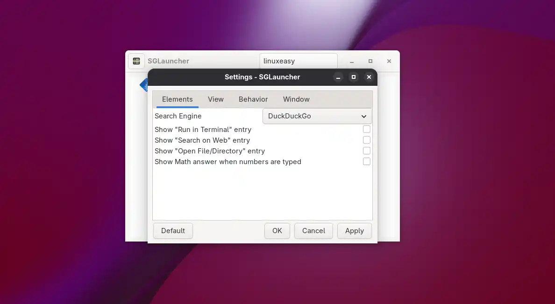The width and height of the screenshot is (555, 304).
Task: Enable Show "Run in Terminal" entry checkbox
Action: (367, 129)
